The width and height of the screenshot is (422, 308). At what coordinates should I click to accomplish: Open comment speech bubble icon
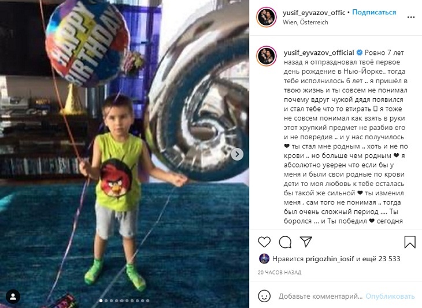coord(285,242)
